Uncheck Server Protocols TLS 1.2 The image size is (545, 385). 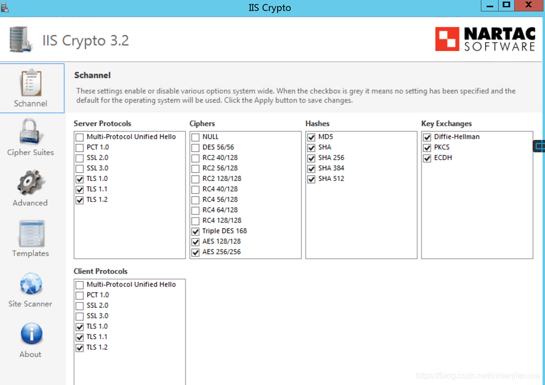pos(80,199)
